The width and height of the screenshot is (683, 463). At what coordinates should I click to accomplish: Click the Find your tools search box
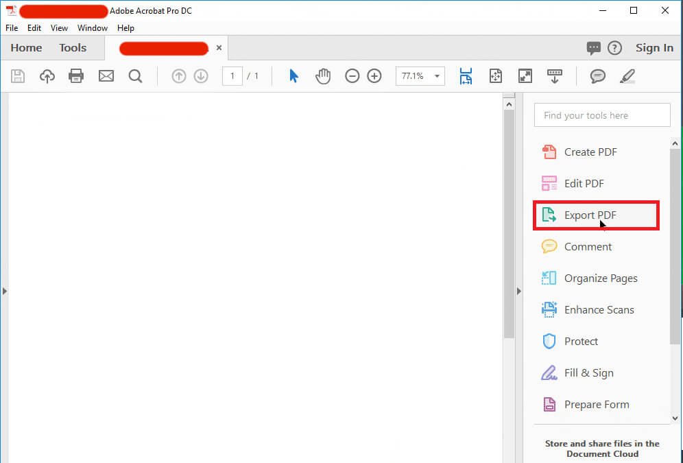click(602, 115)
